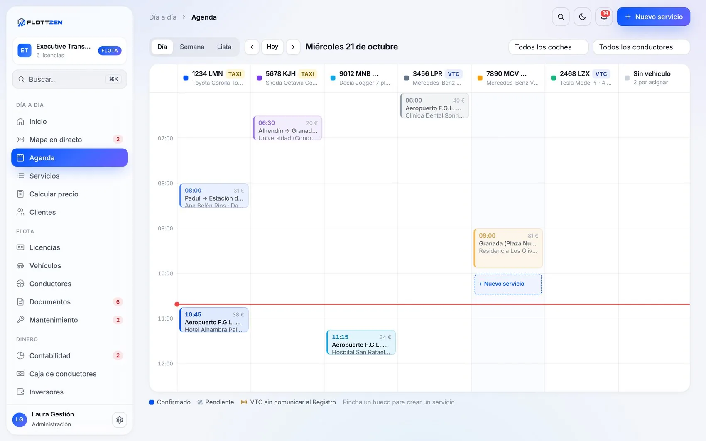Open Todos los coches dropdown

point(548,47)
